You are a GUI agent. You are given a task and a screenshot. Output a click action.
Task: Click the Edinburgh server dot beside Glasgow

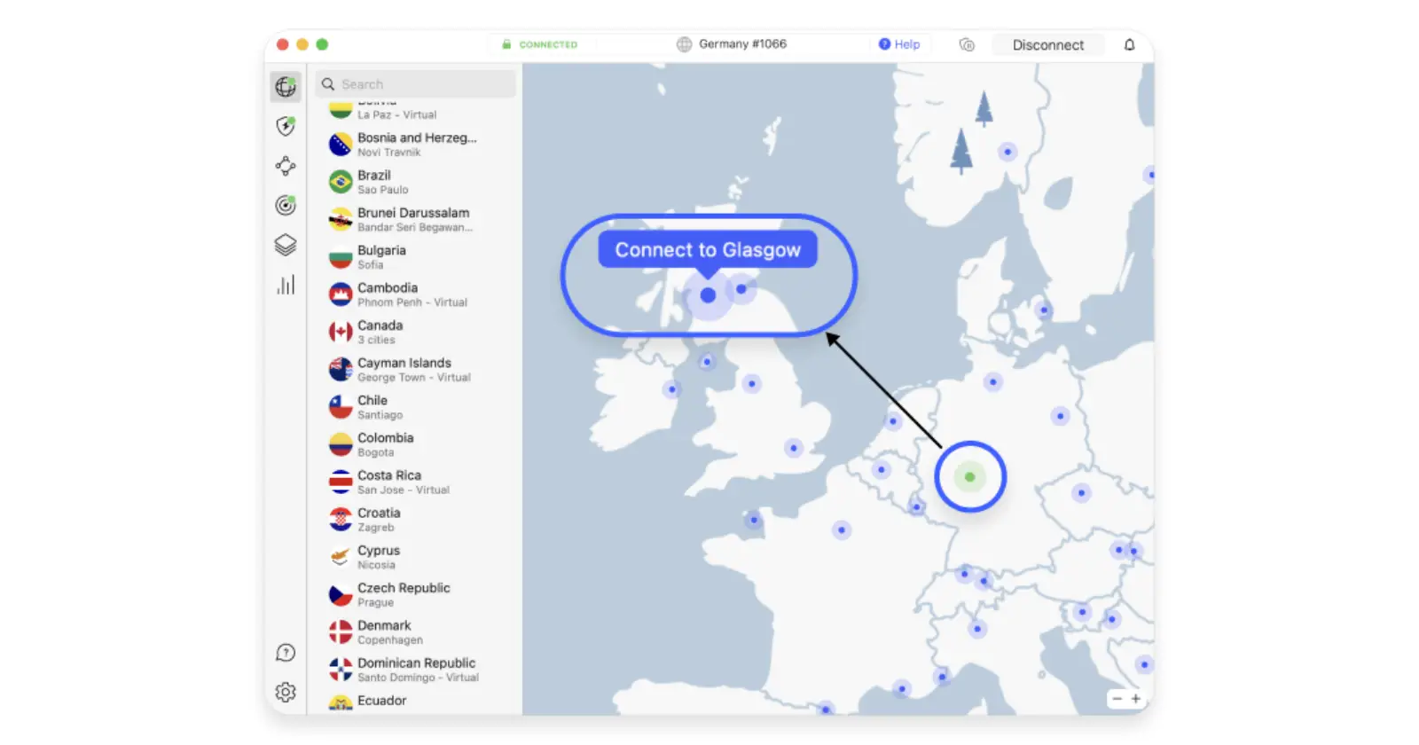point(741,289)
